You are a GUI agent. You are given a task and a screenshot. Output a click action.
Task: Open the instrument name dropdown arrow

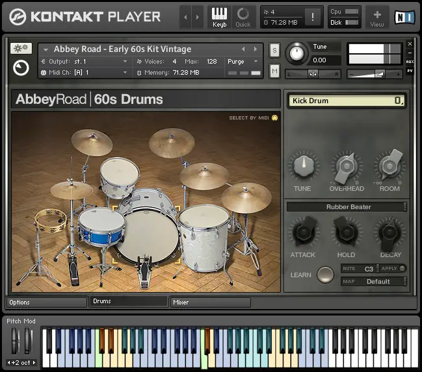tap(46, 49)
